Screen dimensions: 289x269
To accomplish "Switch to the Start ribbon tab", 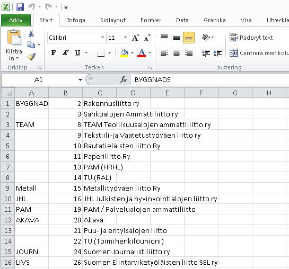I will pos(46,20).
